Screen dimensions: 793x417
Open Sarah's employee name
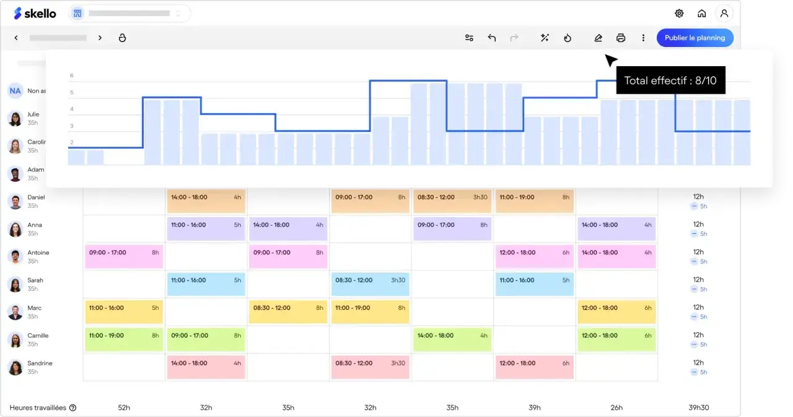pos(35,280)
